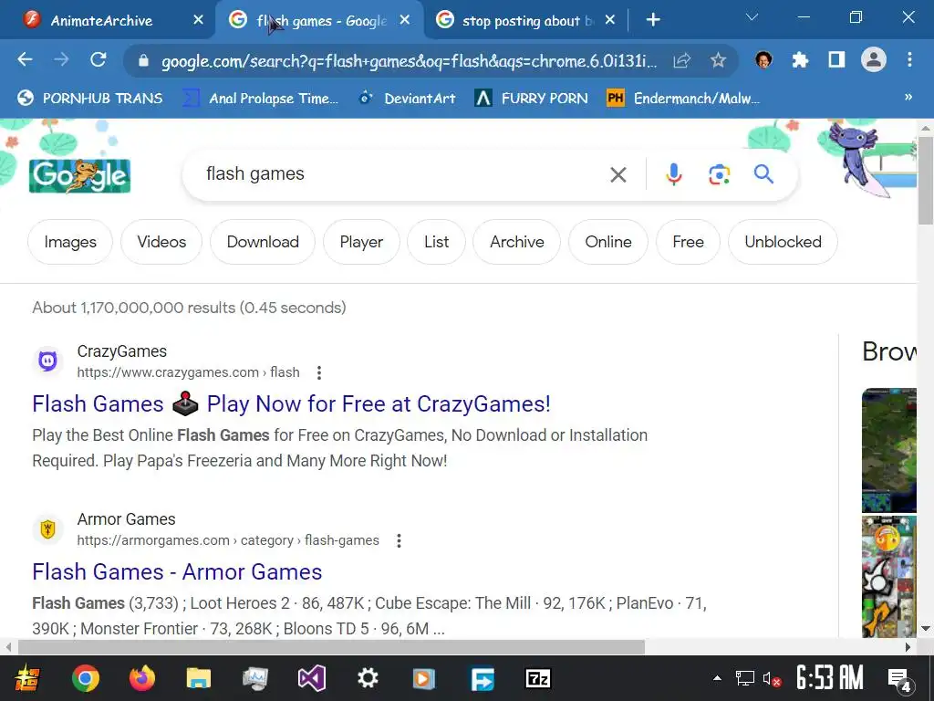
Task: Open the 6:53 AM taskbar clock
Action: pos(830,678)
